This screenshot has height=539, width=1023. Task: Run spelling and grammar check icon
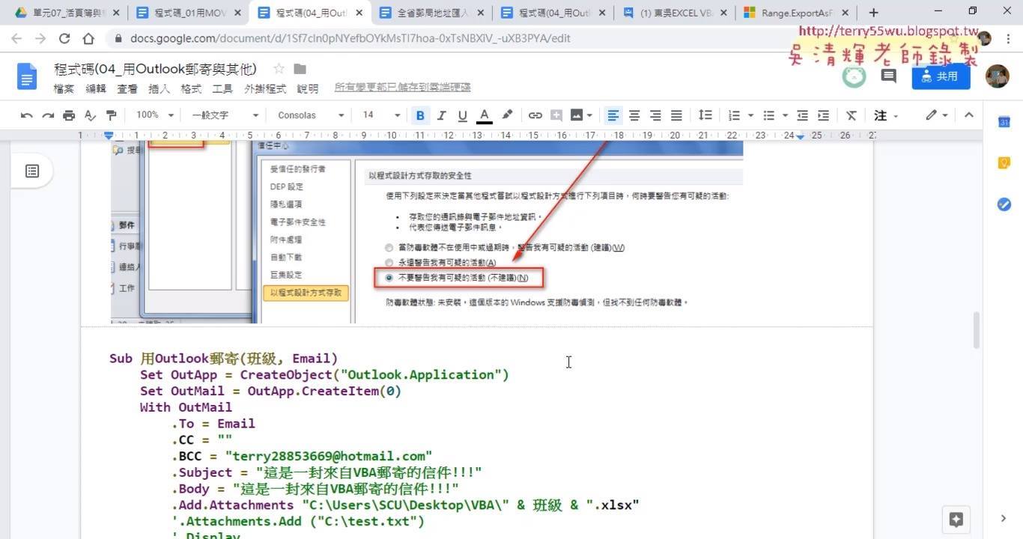tap(90, 115)
